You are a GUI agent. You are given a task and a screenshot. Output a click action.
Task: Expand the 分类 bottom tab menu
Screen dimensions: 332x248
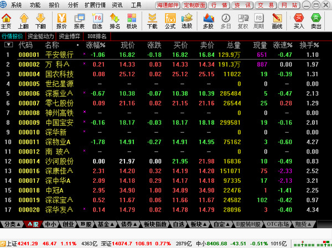(13, 224)
